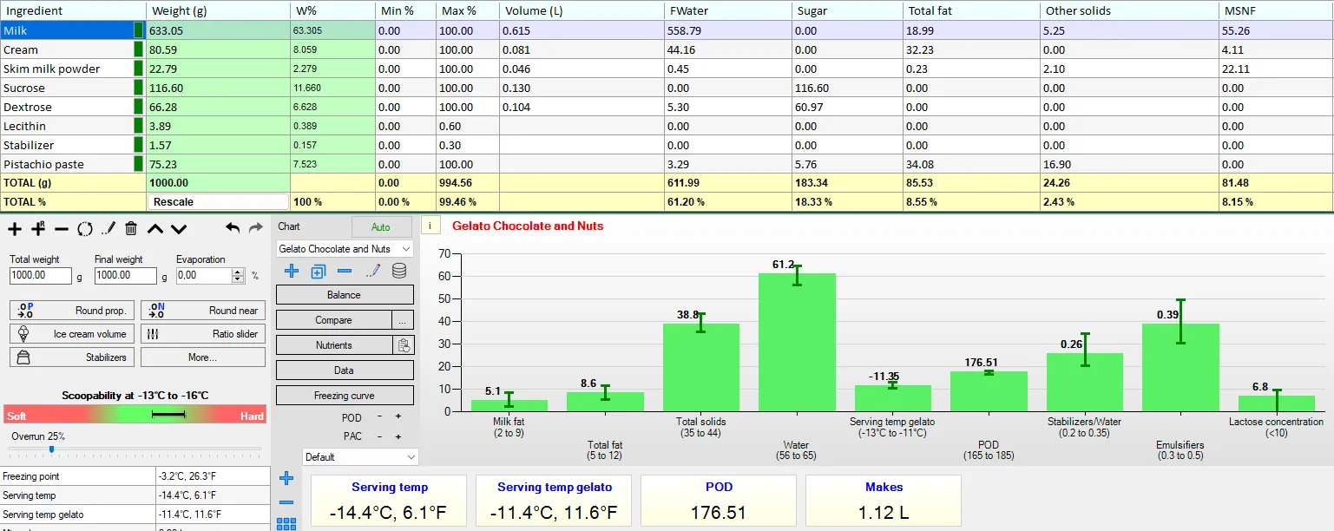Image resolution: width=1334 pixels, height=531 pixels.
Task: Click the Balance button
Action: [x=345, y=295]
